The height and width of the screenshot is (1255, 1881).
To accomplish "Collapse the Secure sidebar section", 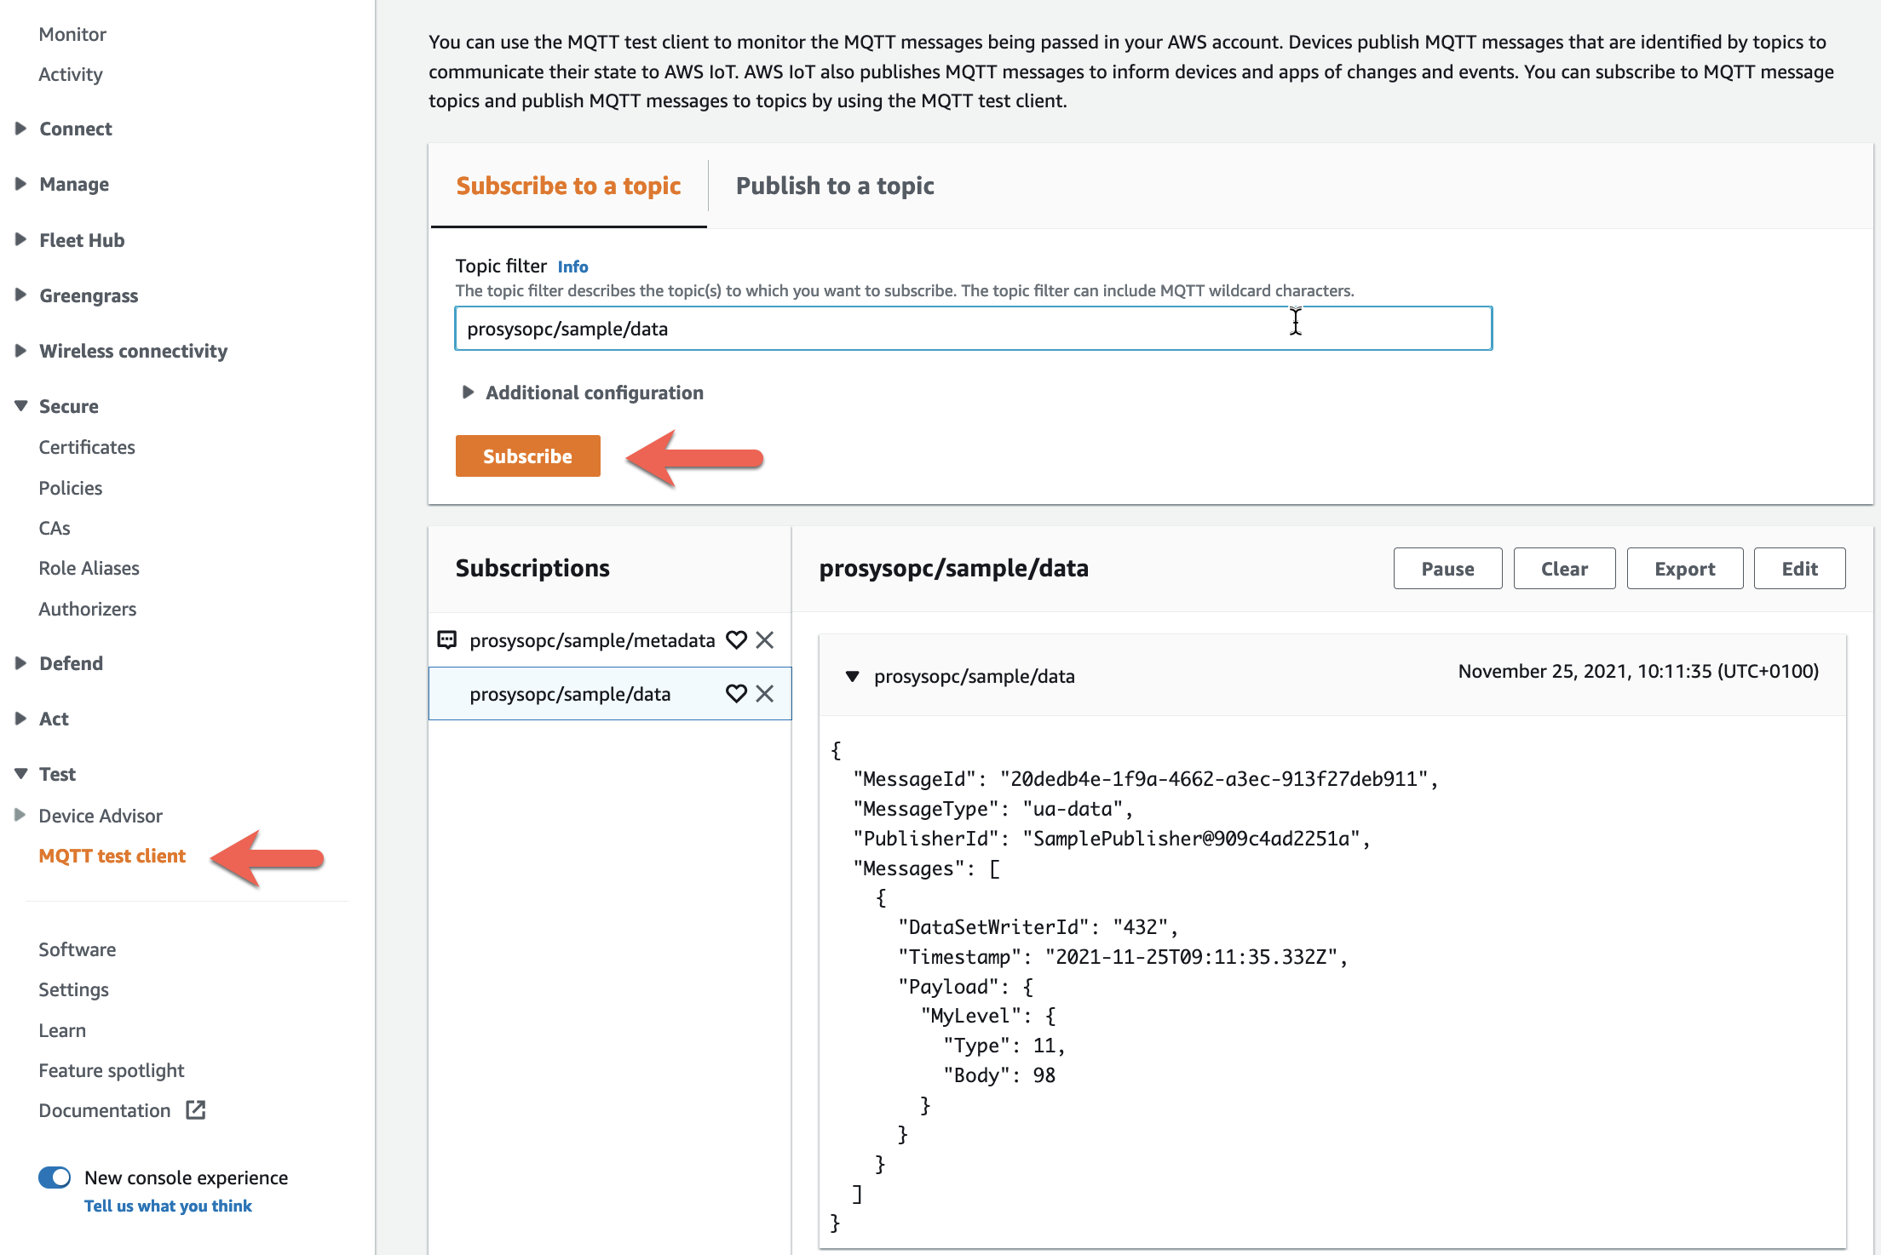I will click(x=21, y=406).
